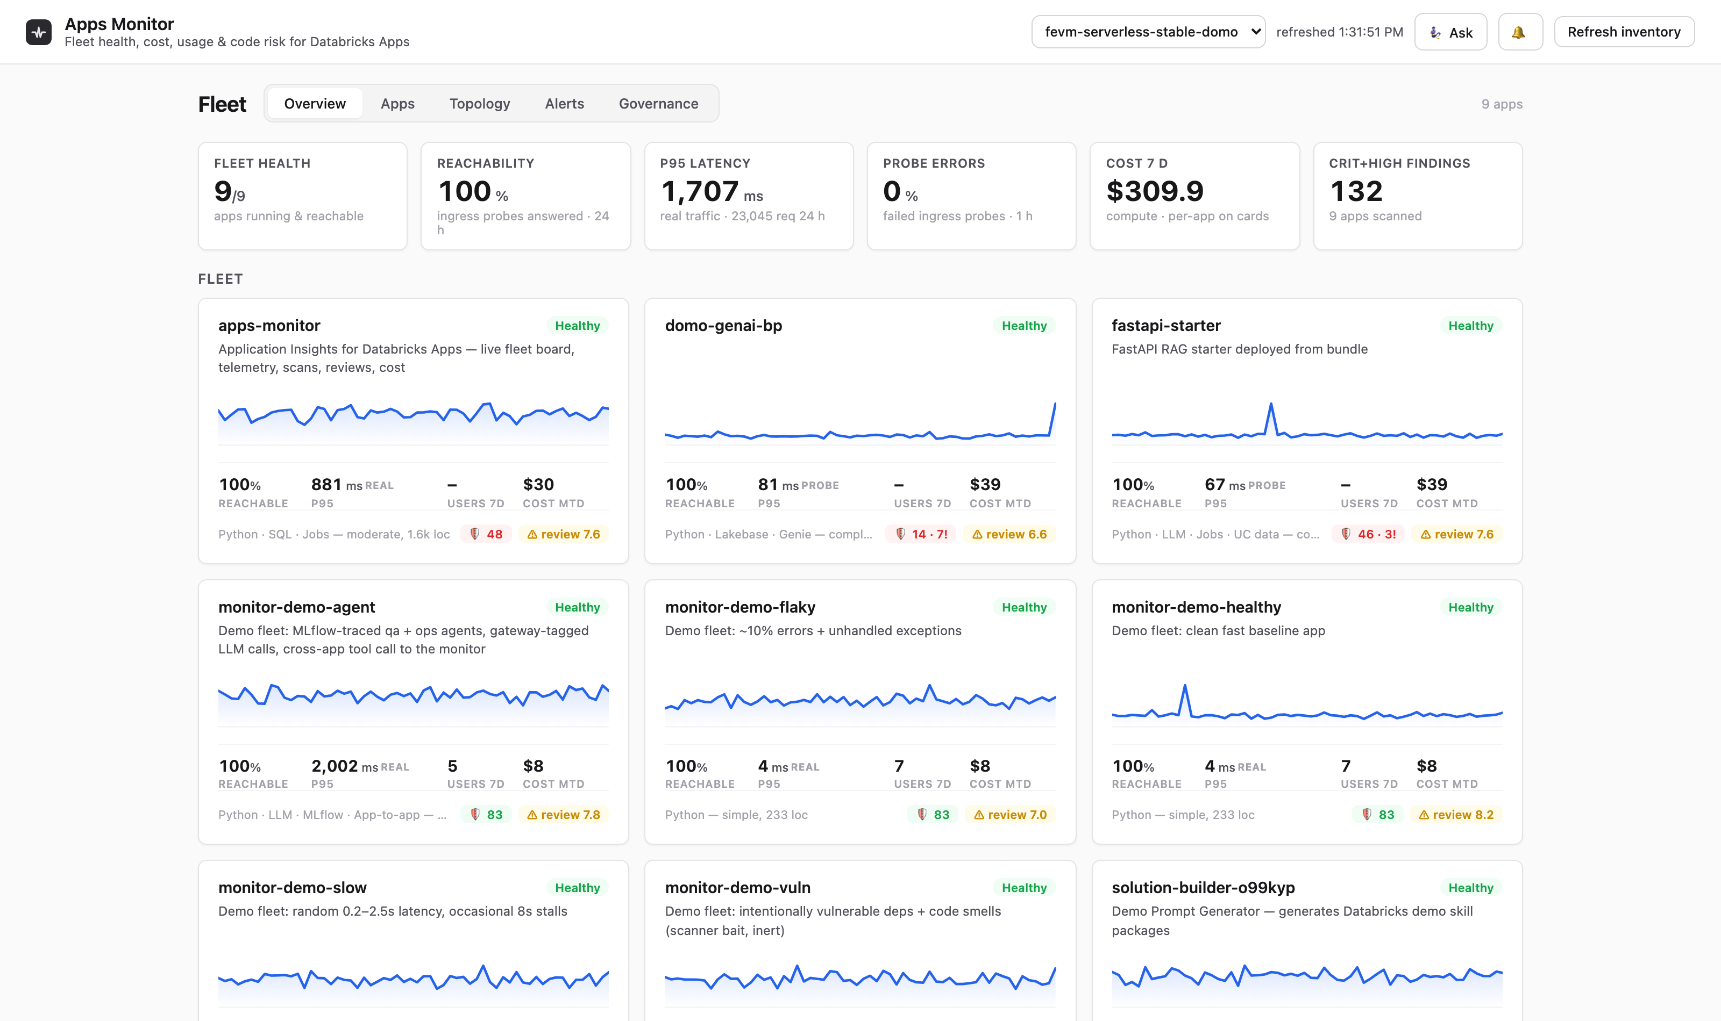Click the shield 83 badge on monitor-demo-healthy

1378,815
